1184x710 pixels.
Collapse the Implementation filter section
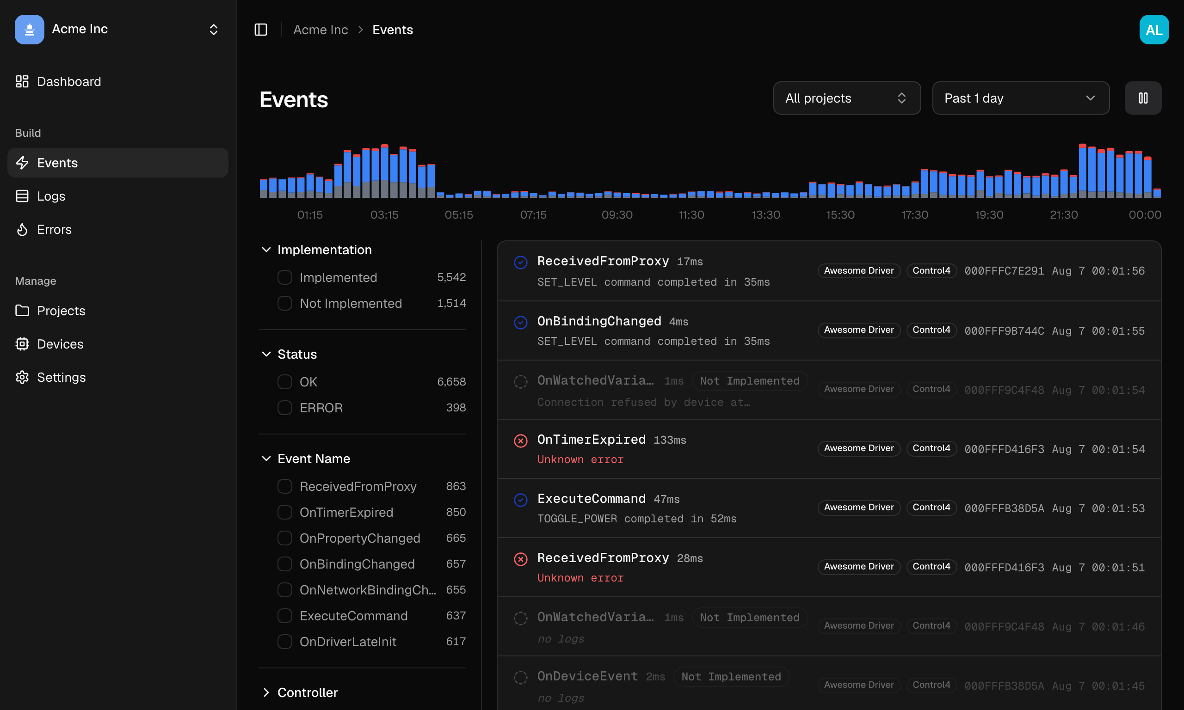(x=316, y=250)
